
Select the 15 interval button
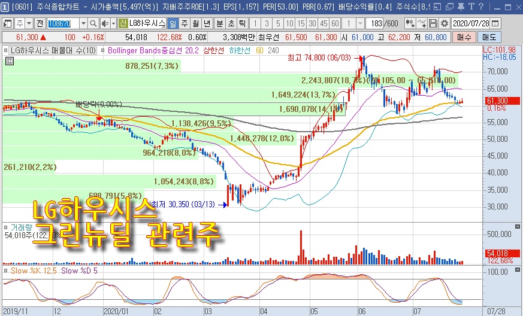click(x=301, y=24)
